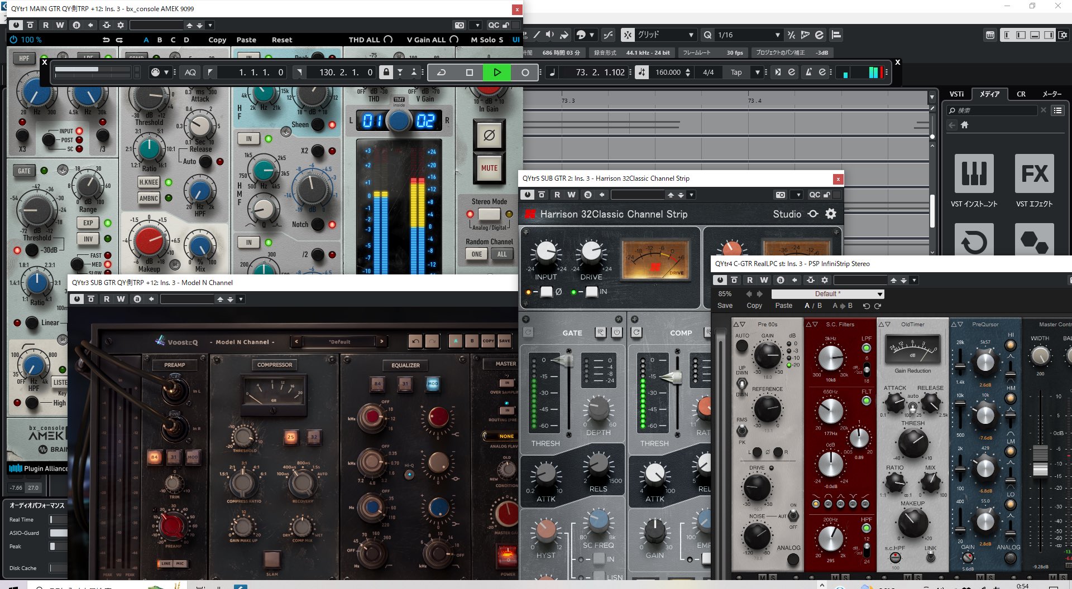Open the window layout setup gear
The height and width of the screenshot is (589, 1072).
tap(1063, 35)
